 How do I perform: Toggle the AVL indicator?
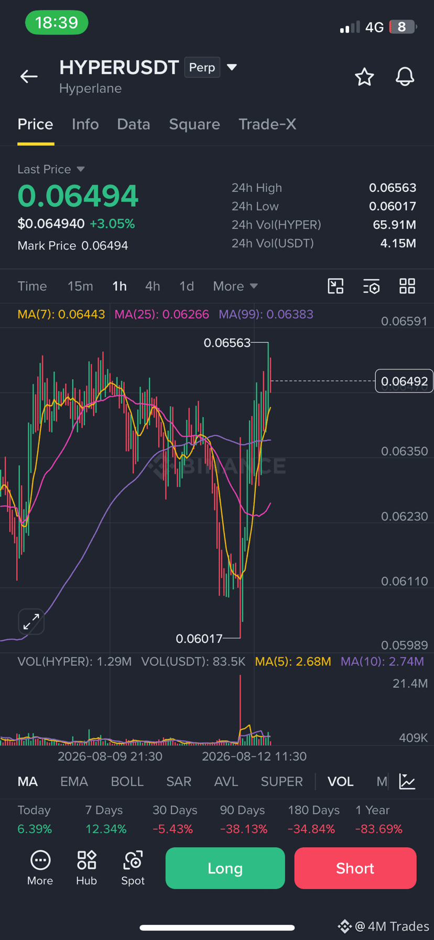click(226, 782)
